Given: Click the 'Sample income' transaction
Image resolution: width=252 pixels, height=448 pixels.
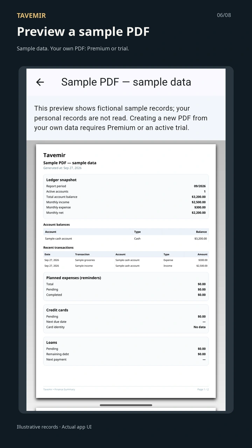Looking at the screenshot, I should click(x=84, y=266).
